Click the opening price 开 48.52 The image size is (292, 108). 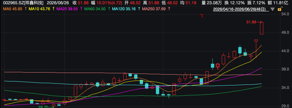[132, 3]
